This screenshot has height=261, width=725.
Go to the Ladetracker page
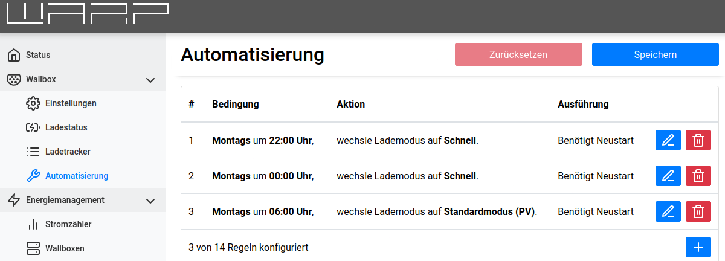click(x=68, y=152)
